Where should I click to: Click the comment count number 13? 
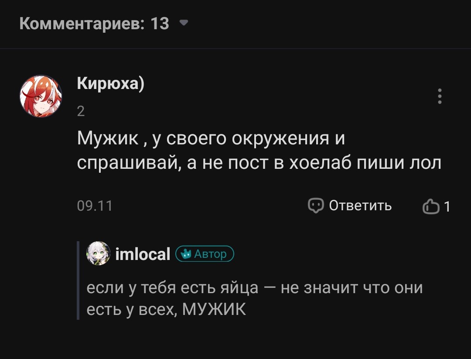click(160, 23)
